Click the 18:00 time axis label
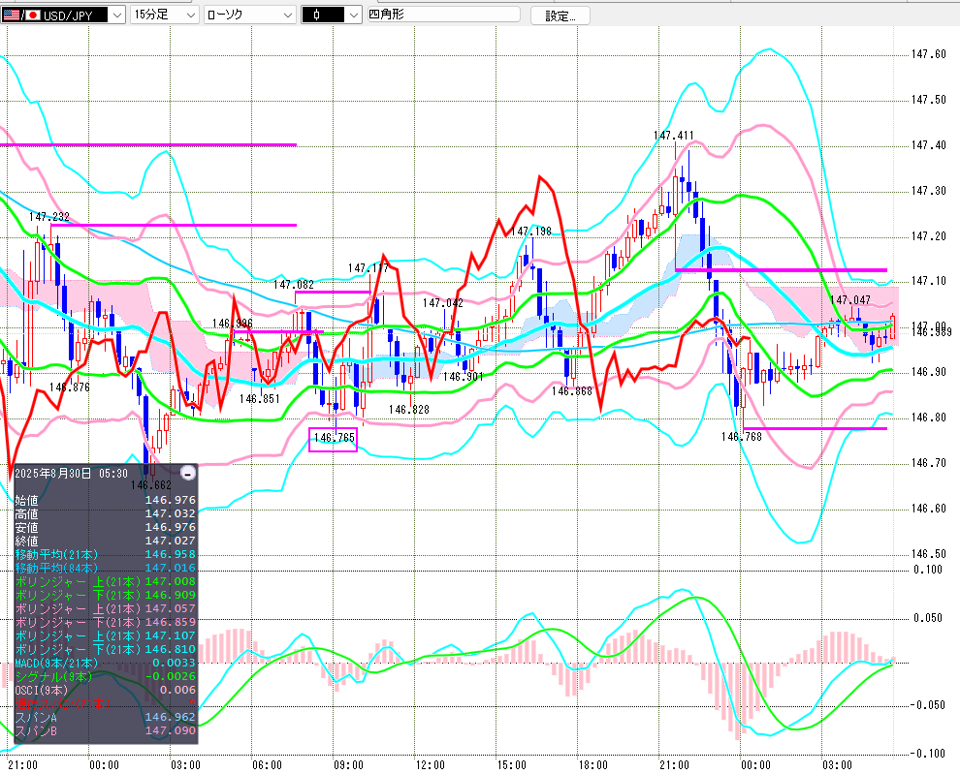 592,765
